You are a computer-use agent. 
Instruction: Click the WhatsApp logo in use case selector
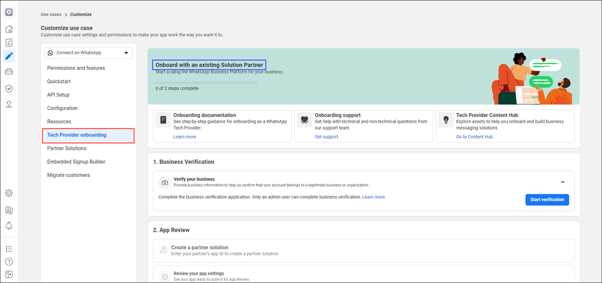tap(50, 53)
